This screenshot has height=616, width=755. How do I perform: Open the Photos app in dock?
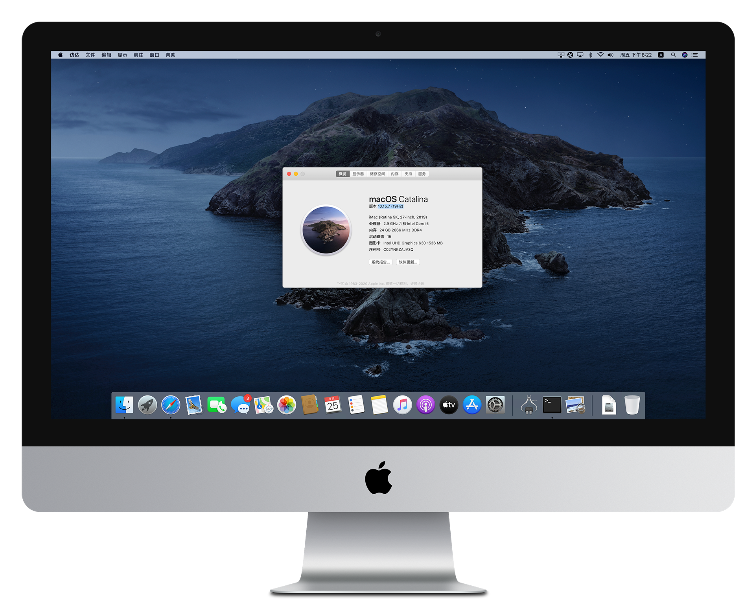(287, 405)
